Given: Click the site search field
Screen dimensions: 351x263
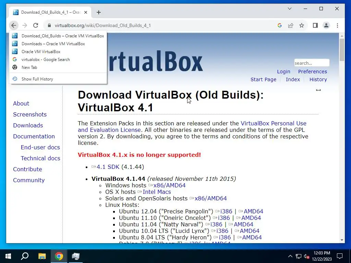Looking at the screenshot, I should point(312,63).
